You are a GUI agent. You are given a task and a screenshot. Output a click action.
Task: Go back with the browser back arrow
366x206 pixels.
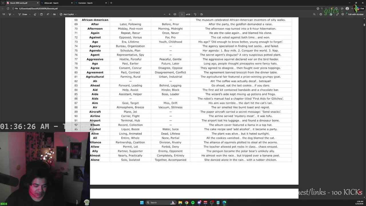(3, 9)
